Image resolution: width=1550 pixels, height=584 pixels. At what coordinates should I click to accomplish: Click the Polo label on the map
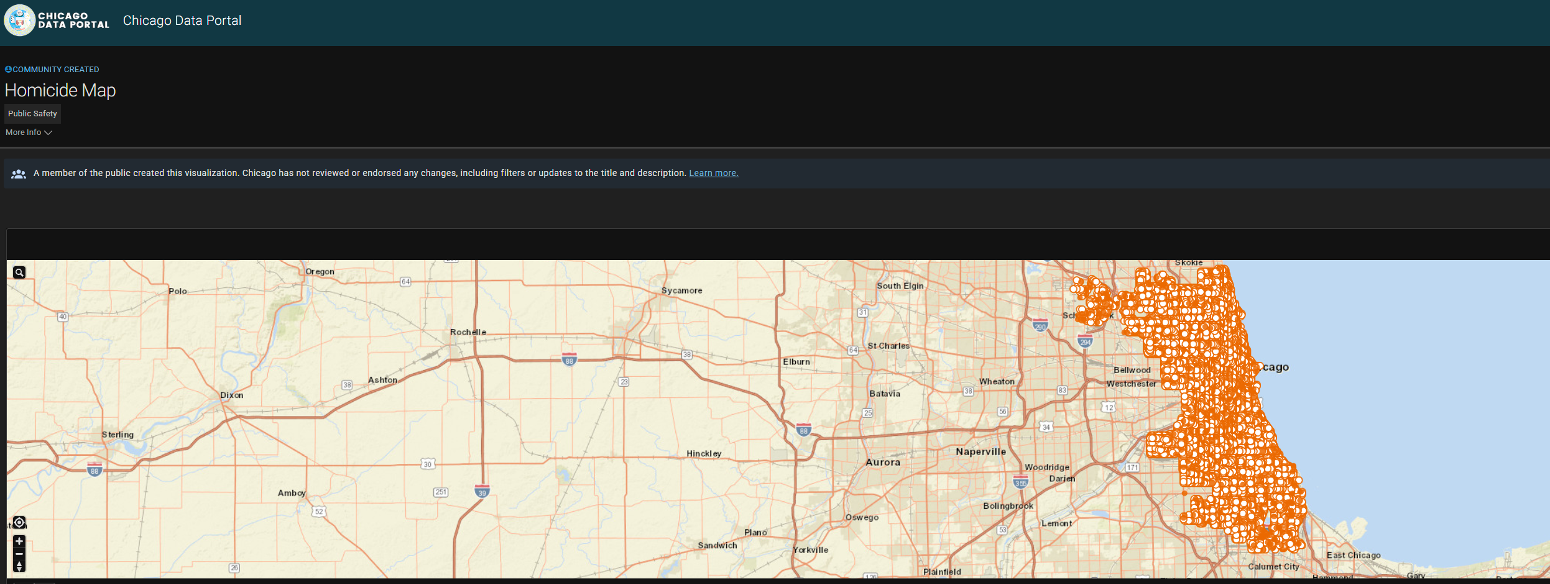[178, 291]
